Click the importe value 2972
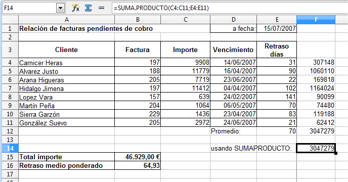 [x=185, y=122]
